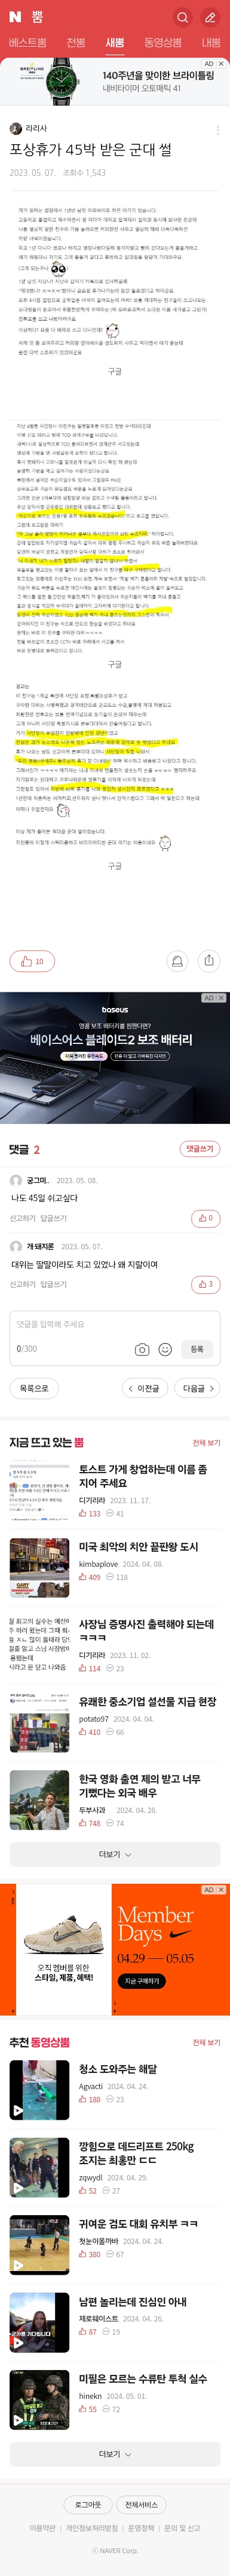Screen dimensions: 230x2576
Task: Open emoji picker in comment box
Action: 165,1349
